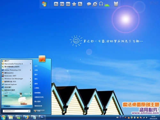Select Internet Explorer in the Start menu list
The height and width of the screenshot is (120, 160).
click(x=11, y=84)
